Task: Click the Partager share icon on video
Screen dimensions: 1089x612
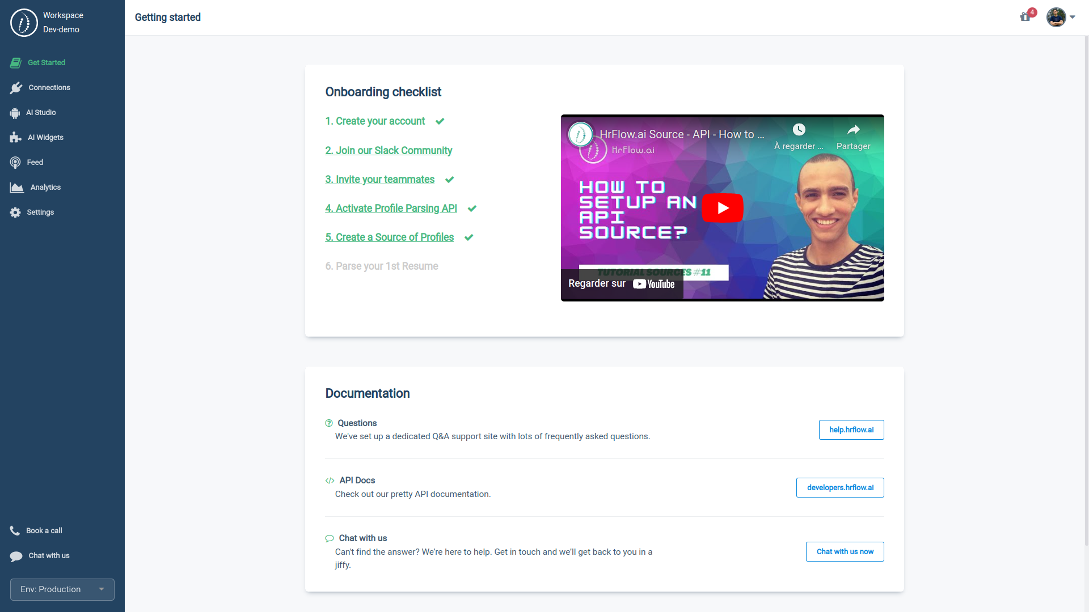Action: [853, 130]
